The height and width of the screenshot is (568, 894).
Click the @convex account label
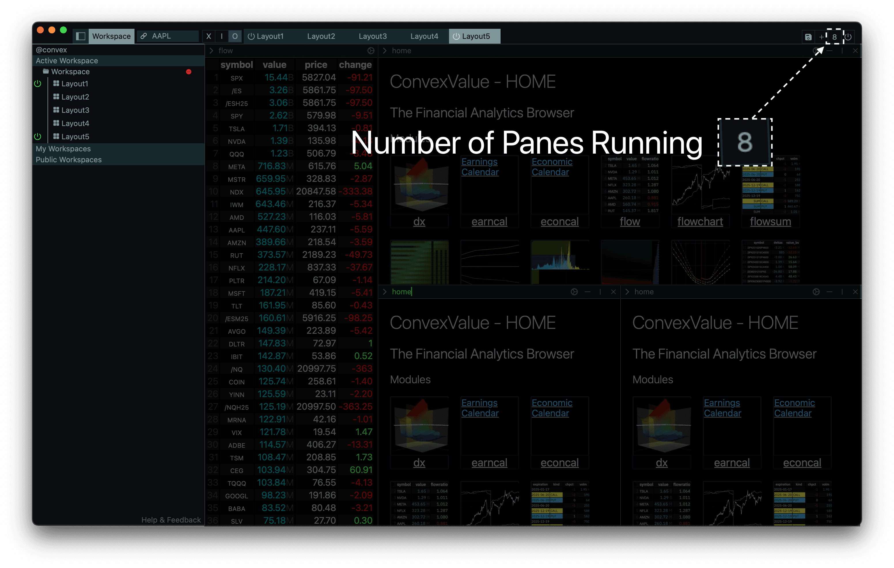(x=52, y=50)
